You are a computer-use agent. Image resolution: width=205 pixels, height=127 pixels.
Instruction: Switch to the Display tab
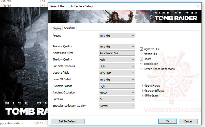[57, 28]
